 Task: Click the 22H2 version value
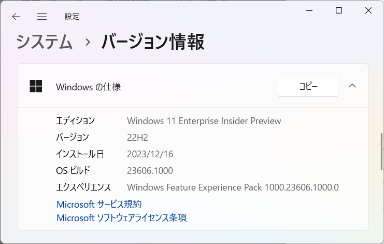[137, 138]
